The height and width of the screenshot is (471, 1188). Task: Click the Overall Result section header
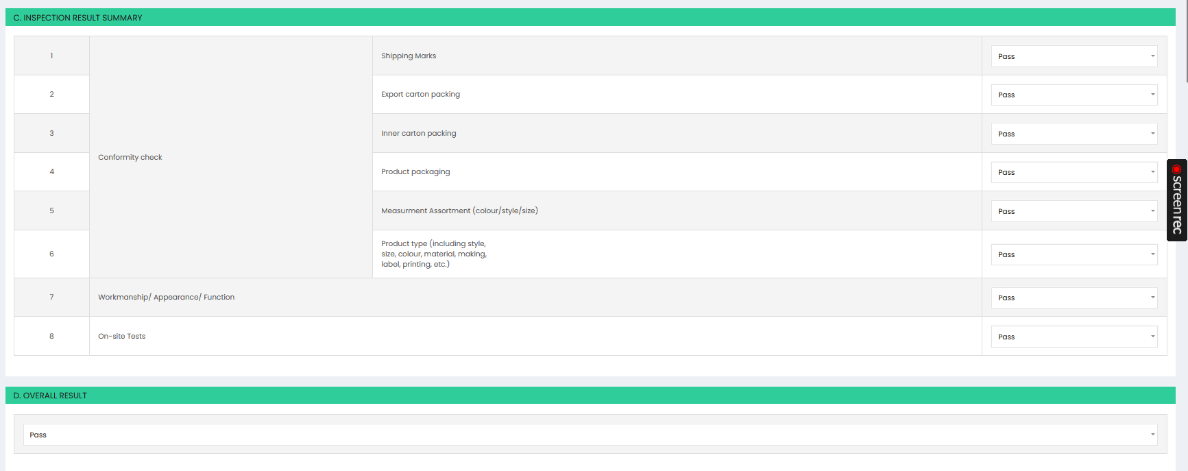point(590,396)
